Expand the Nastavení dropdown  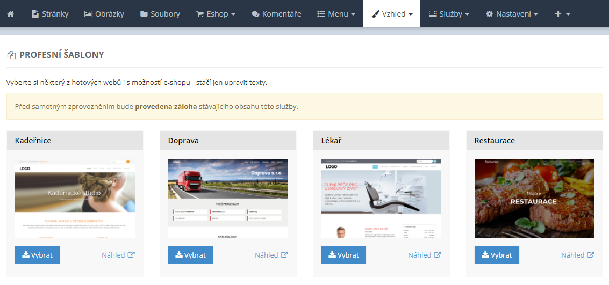pyautogui.click(x=512, y=14)
